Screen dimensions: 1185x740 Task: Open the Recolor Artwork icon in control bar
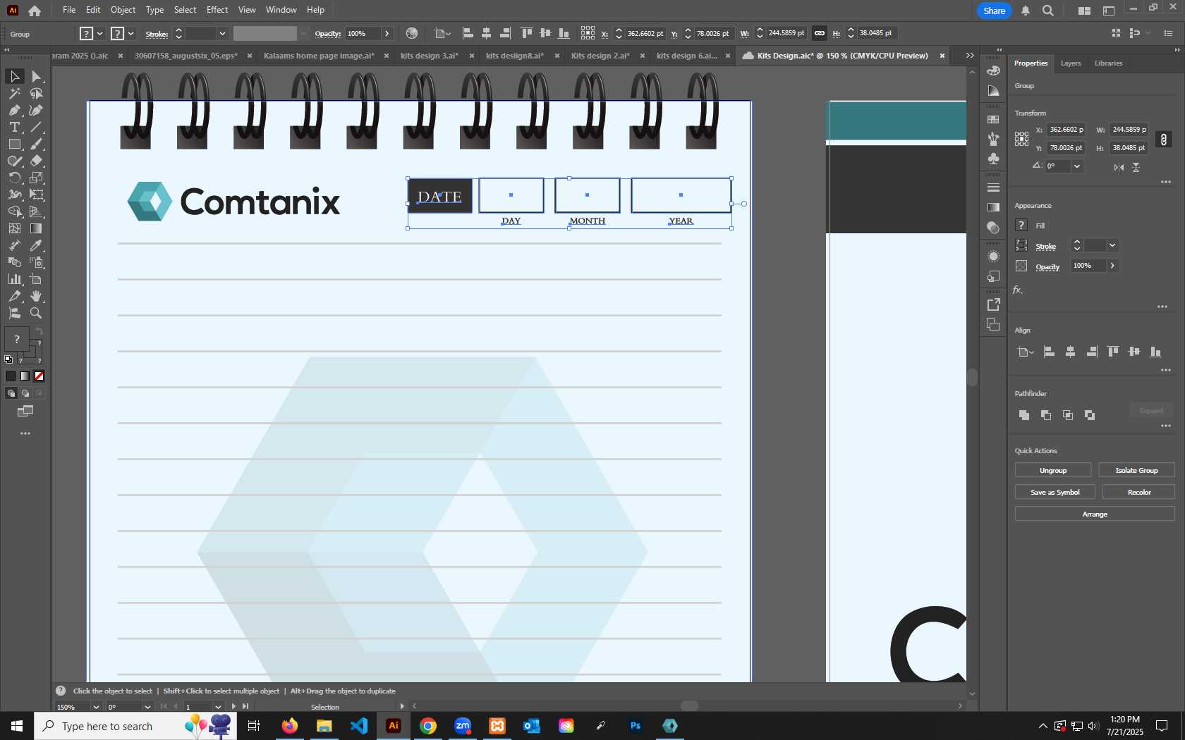(x=412, y=33)
